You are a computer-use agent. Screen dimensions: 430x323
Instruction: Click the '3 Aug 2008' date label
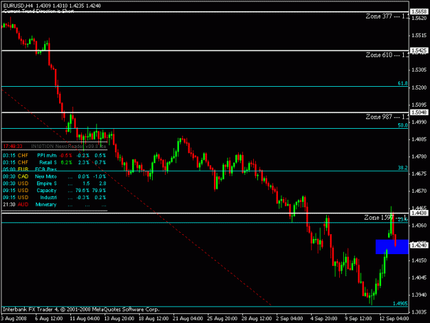pos(14,319)
